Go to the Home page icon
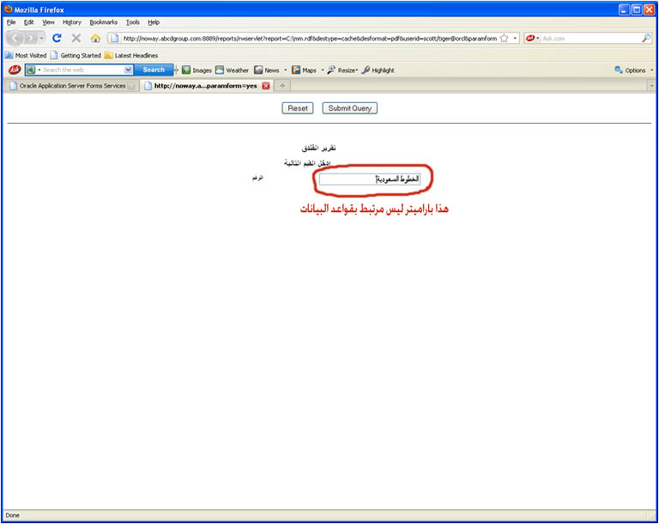Viewport: 659px width, 524px height. tap(95, 39)
